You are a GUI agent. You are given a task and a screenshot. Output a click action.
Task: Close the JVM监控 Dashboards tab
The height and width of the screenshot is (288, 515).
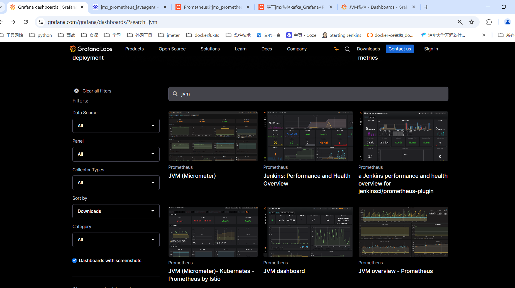tap(414, 7)
